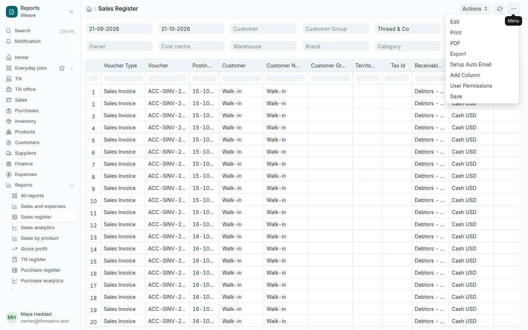Select Add Column from the menu
Image resolution: width=528 pixels, height=330 pixels.
[482, 75]
